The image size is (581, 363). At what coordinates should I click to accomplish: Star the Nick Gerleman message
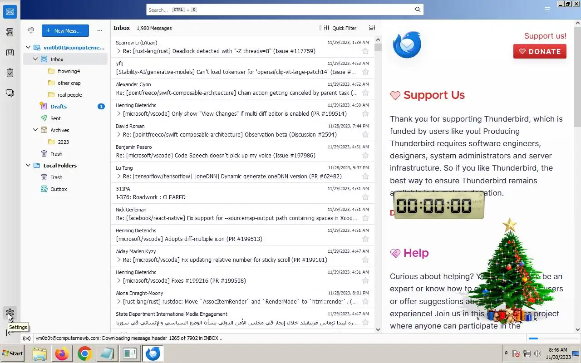(x=365, y=218)
